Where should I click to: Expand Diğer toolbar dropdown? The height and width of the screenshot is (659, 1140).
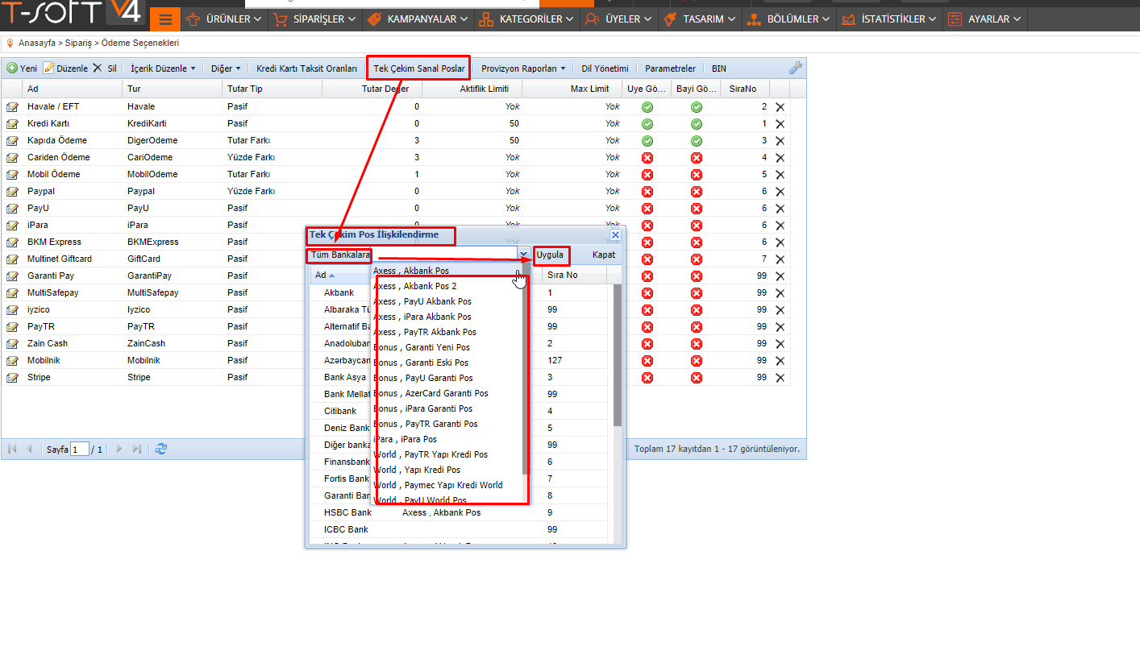pyautogui.click(x=226, y=68)
